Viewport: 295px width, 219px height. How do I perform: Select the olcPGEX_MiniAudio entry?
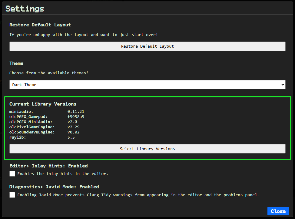point(45,122)
